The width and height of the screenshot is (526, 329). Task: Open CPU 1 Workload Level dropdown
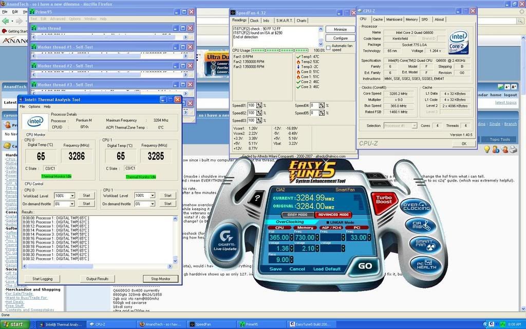click(x=152, y=195)
